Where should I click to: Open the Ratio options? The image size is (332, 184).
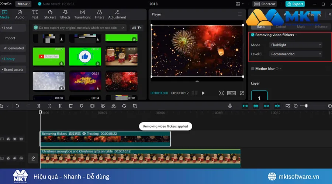tap(231, 93)
